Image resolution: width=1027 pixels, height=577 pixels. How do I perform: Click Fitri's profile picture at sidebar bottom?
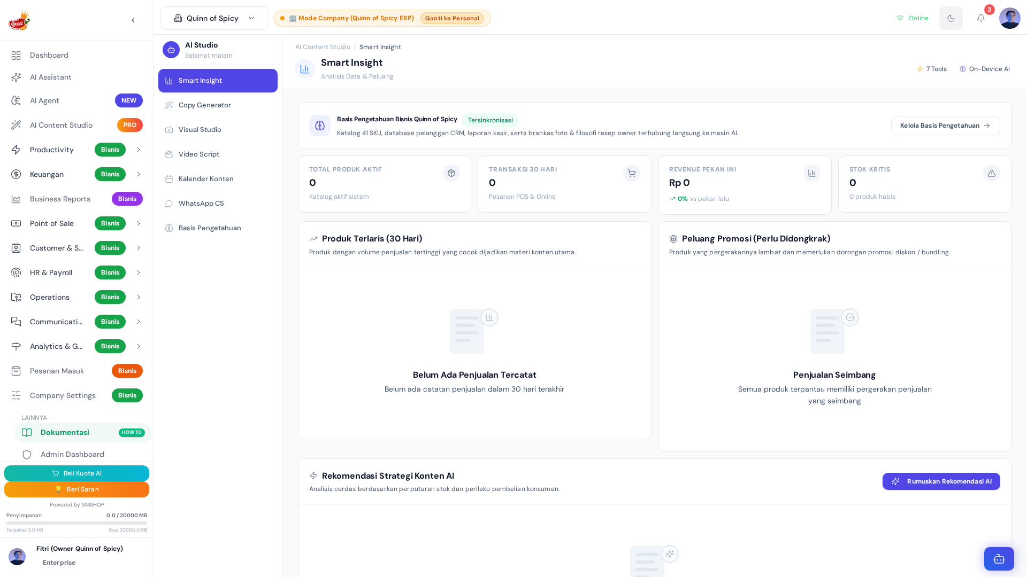(x=17, y=557)
